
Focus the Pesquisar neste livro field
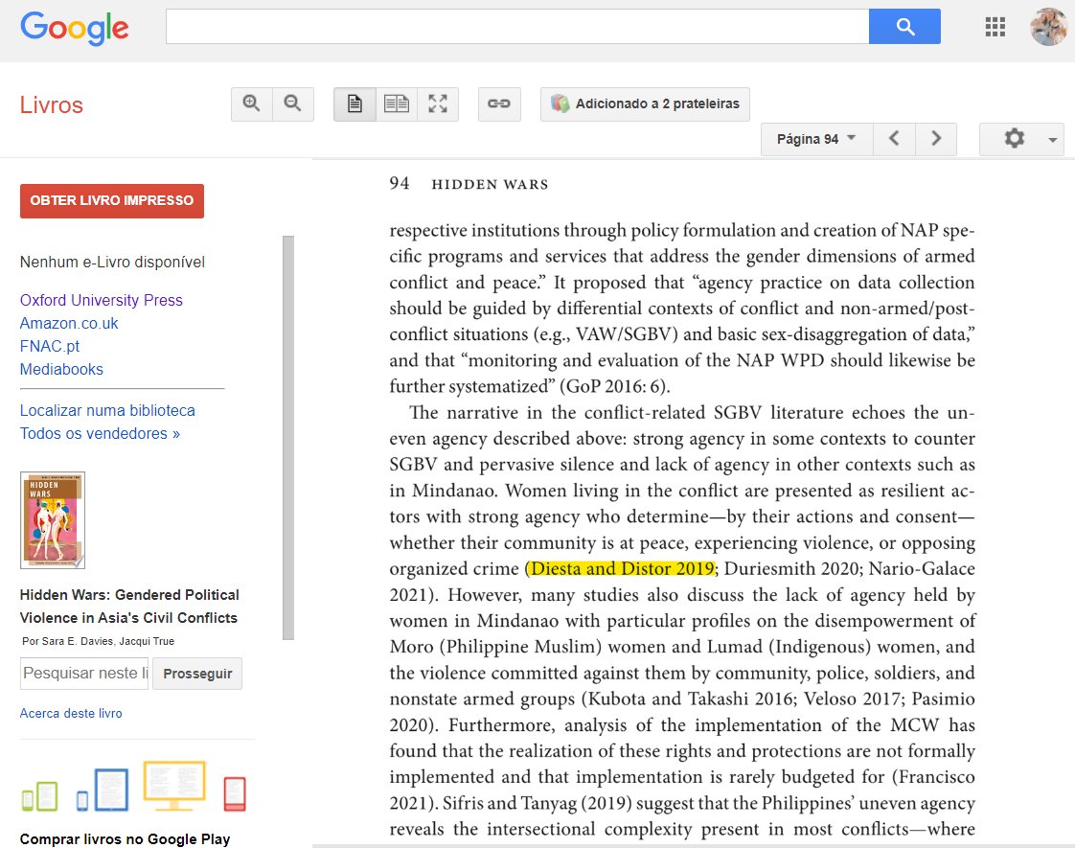tap(84, 674)
